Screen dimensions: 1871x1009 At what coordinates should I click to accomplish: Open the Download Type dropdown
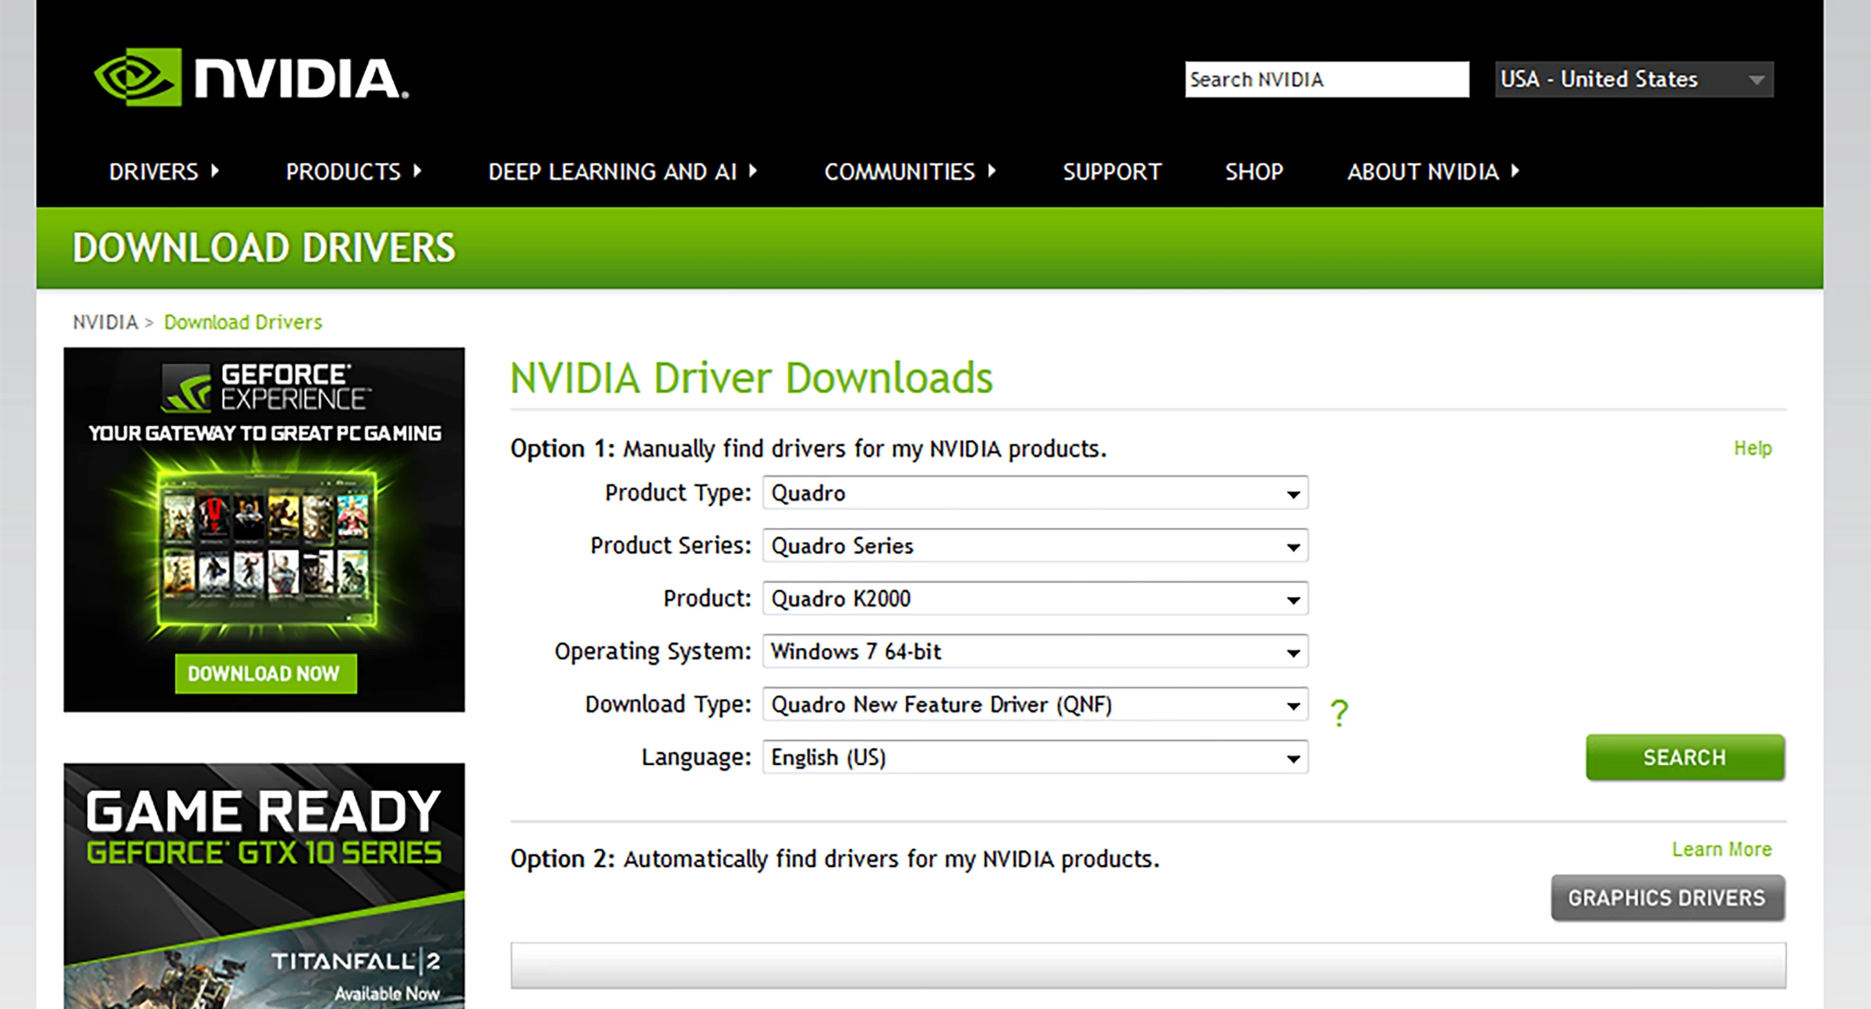pyautogui.click(x=1035, y=705)
